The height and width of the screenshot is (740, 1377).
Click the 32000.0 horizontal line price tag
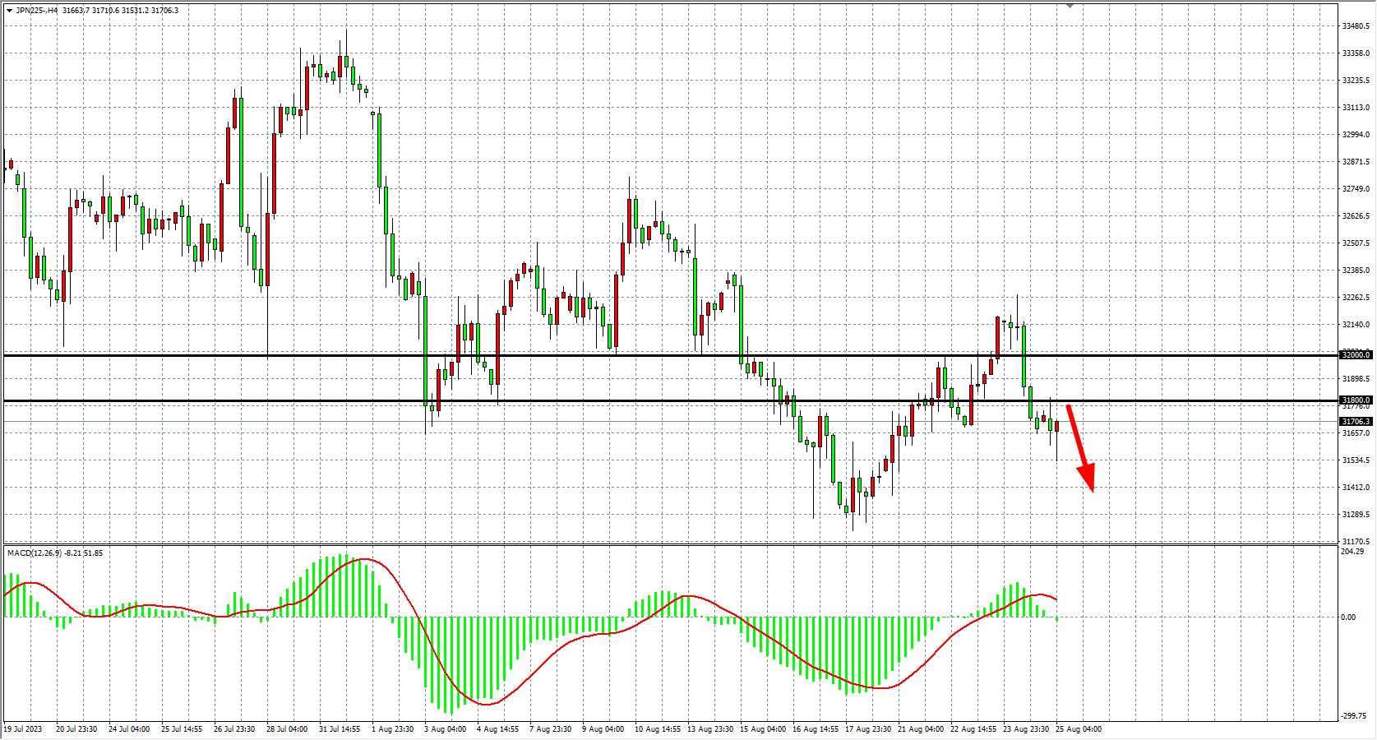(x=1356, y=355)
